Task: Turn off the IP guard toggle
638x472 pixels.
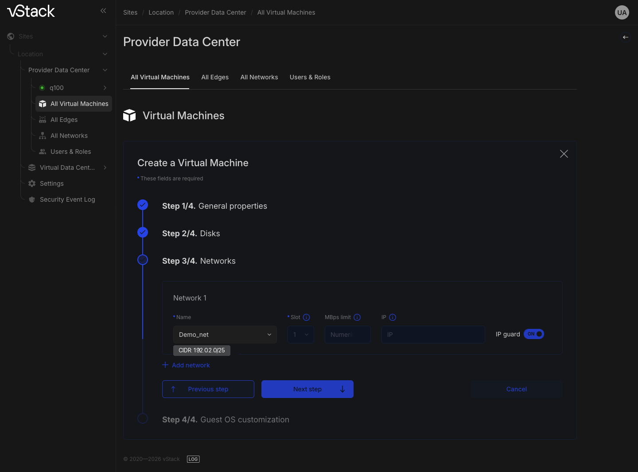Action: tap(534, 334)
